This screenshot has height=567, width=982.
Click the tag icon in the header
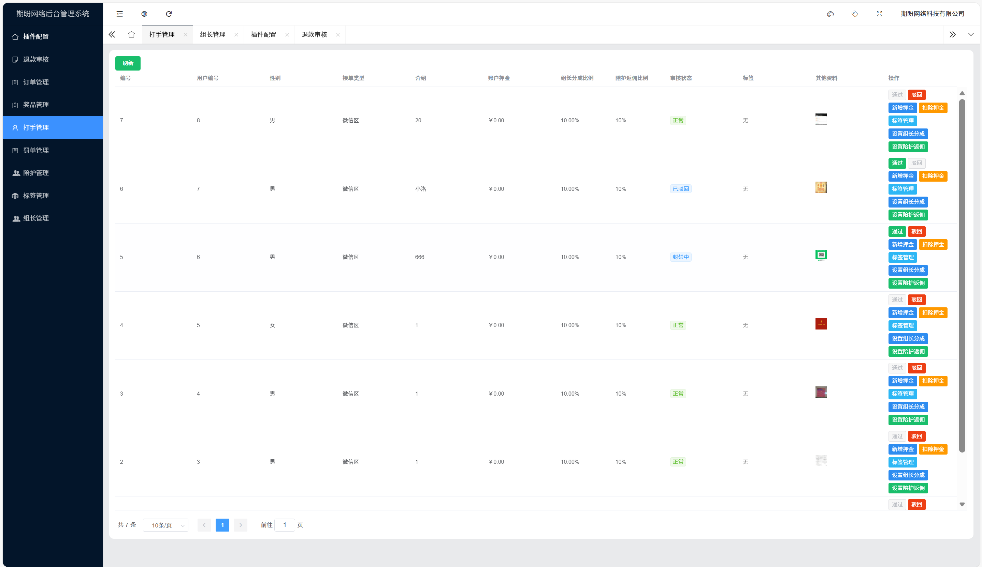pos(855,14)
